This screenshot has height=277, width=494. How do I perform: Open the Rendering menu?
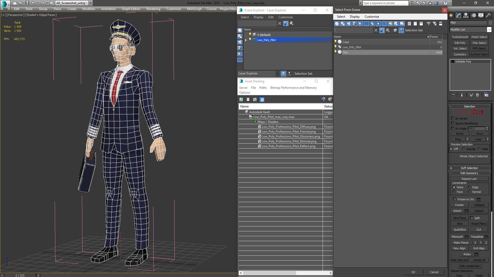coord(153,9)
